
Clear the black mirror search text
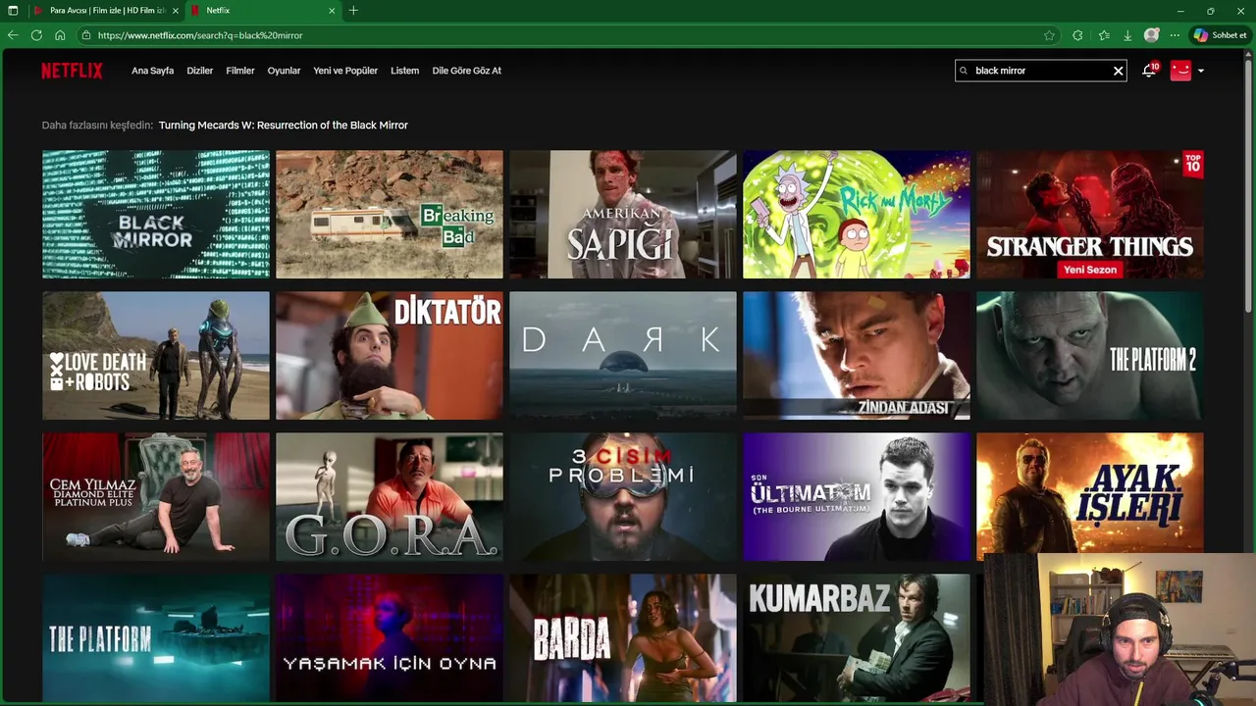[1118, 71]
